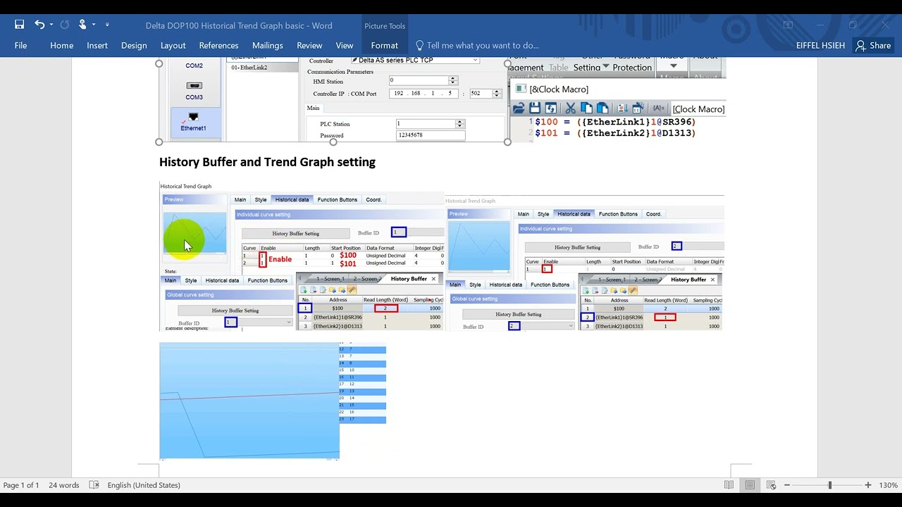Click the Repeat/Redo icon

pos(65,25)
